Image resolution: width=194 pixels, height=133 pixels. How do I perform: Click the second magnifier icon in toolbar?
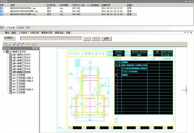pos(14,44)
